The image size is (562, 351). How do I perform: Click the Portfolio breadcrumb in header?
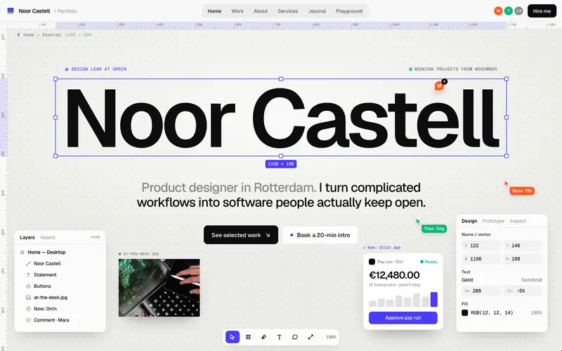pyautogui.click(x=67, y=11)
